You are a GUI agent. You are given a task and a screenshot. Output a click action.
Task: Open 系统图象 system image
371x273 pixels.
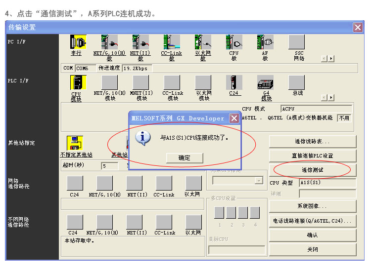click(x=312, y=206)
